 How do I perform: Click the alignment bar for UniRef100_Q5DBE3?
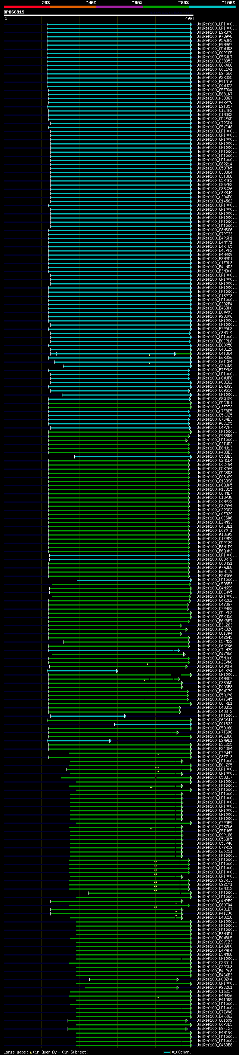[x=133, y=457]
